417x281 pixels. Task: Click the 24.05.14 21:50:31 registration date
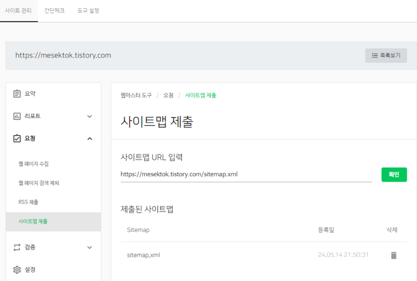(x=343, y=255)
